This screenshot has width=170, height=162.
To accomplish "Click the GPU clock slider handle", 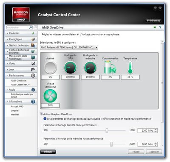I will tap(107, 130).
